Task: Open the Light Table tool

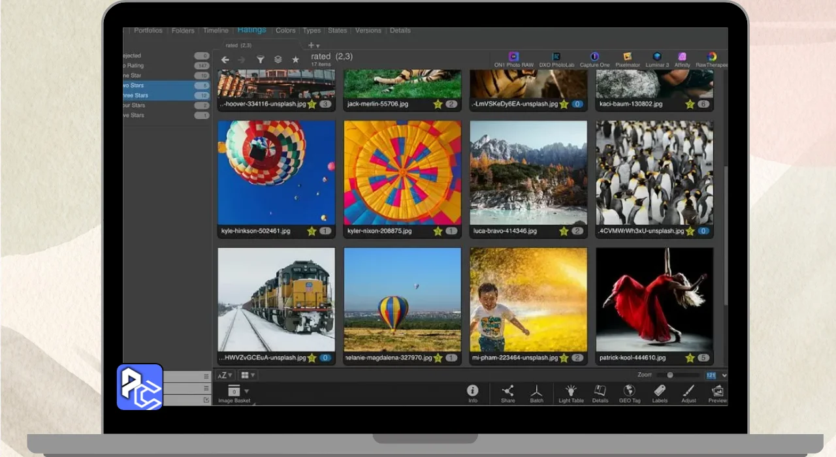Action: (x=571, y=391)
